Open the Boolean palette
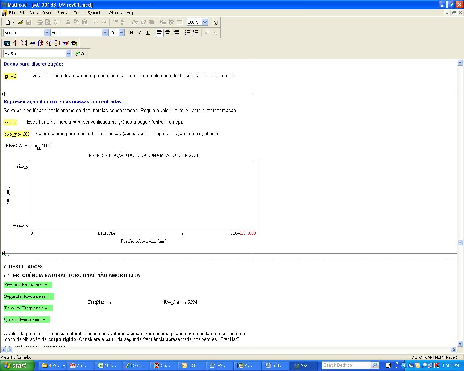 [x=49, y=43]
